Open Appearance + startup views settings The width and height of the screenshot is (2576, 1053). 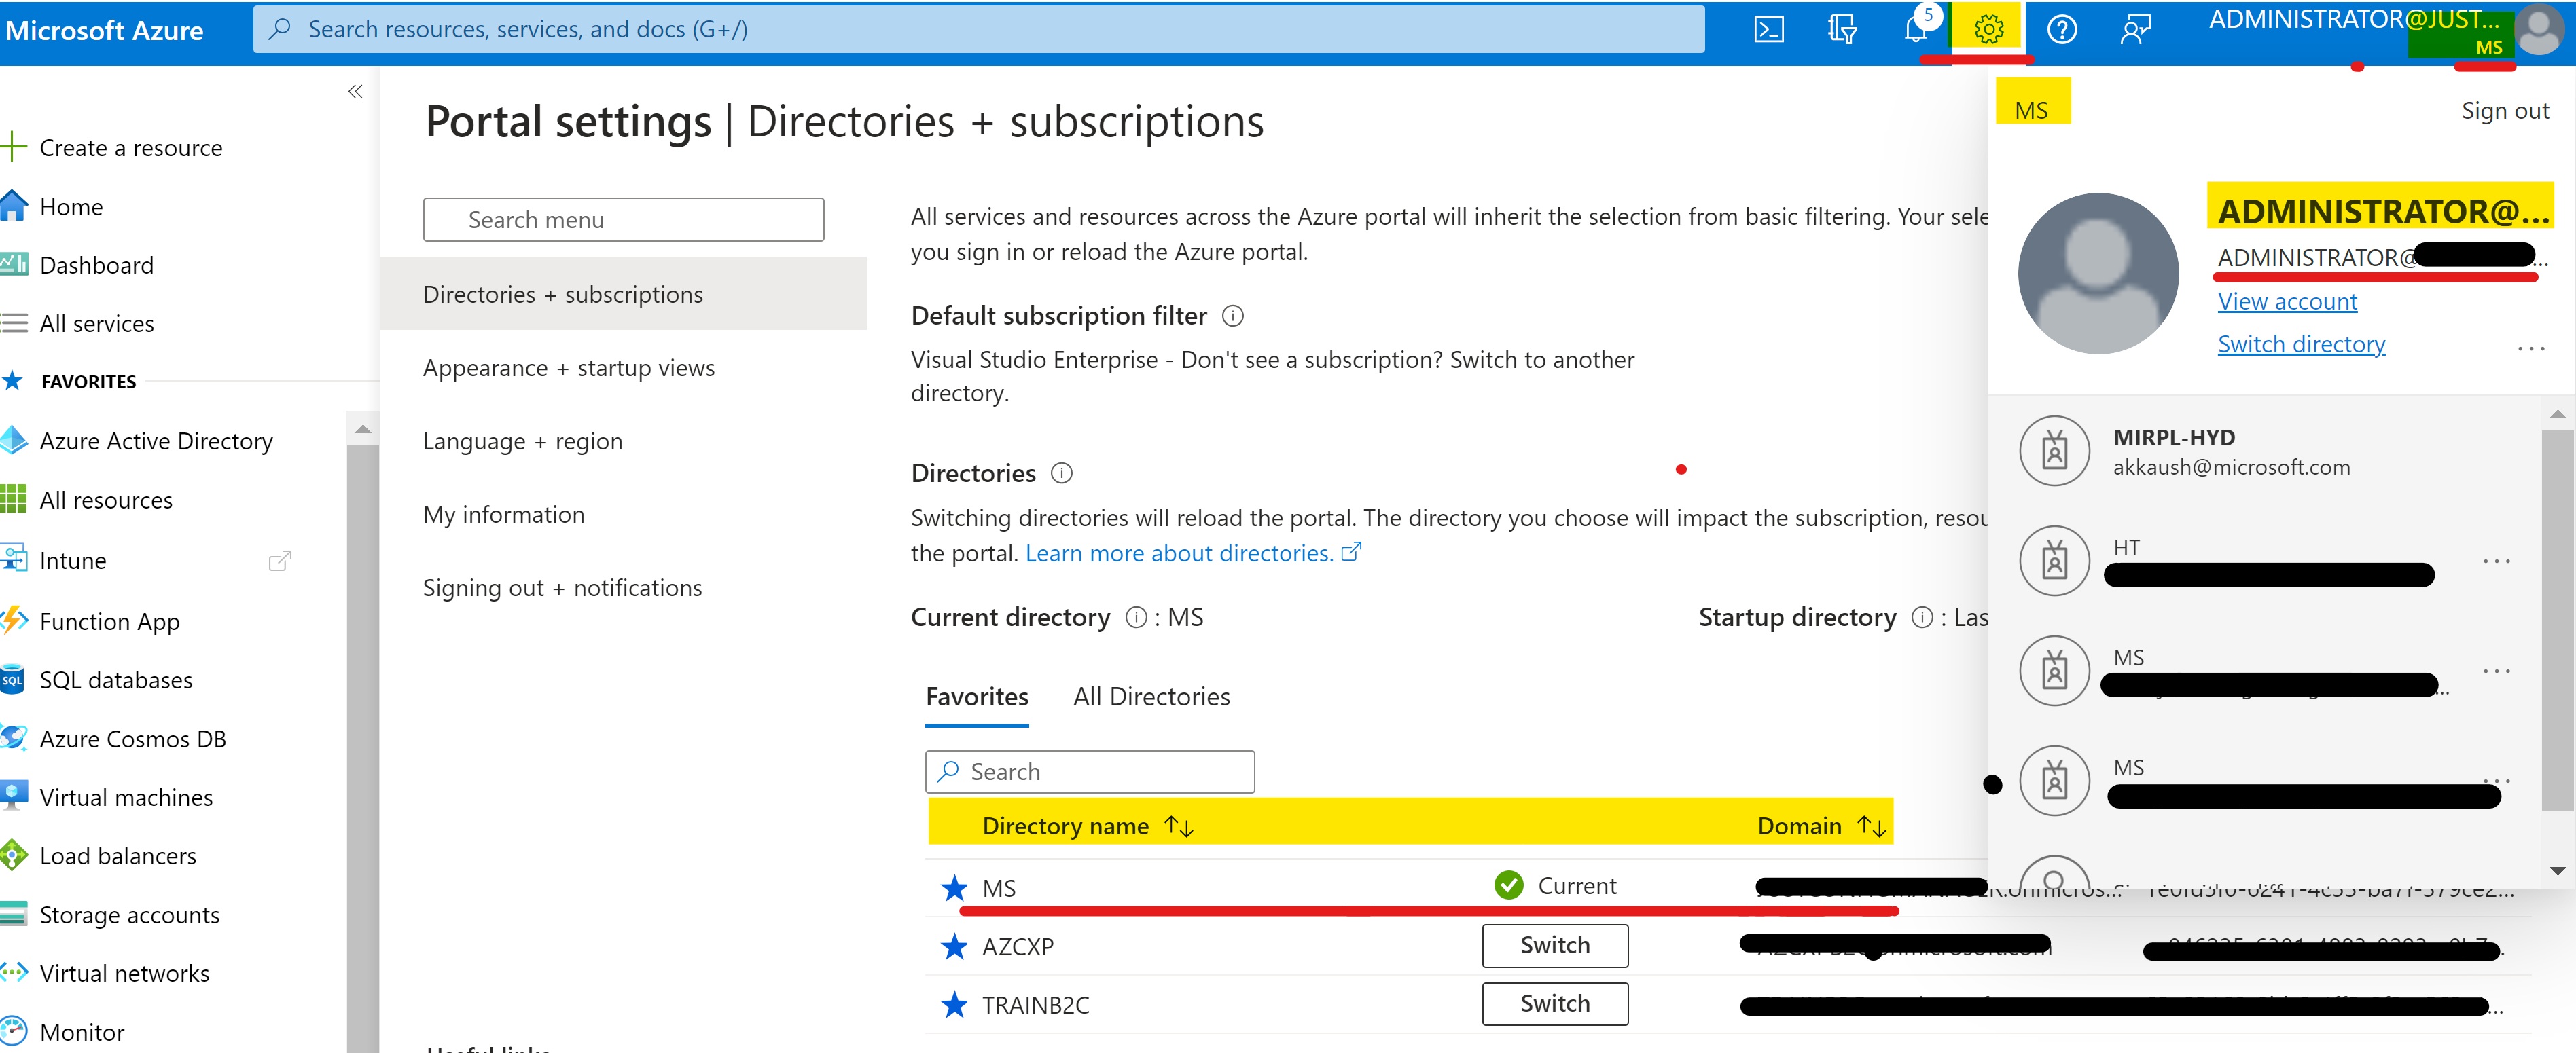568,368
